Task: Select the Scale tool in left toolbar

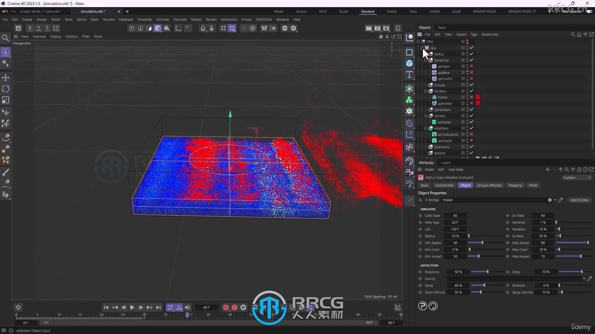Action: pos(6,100)
